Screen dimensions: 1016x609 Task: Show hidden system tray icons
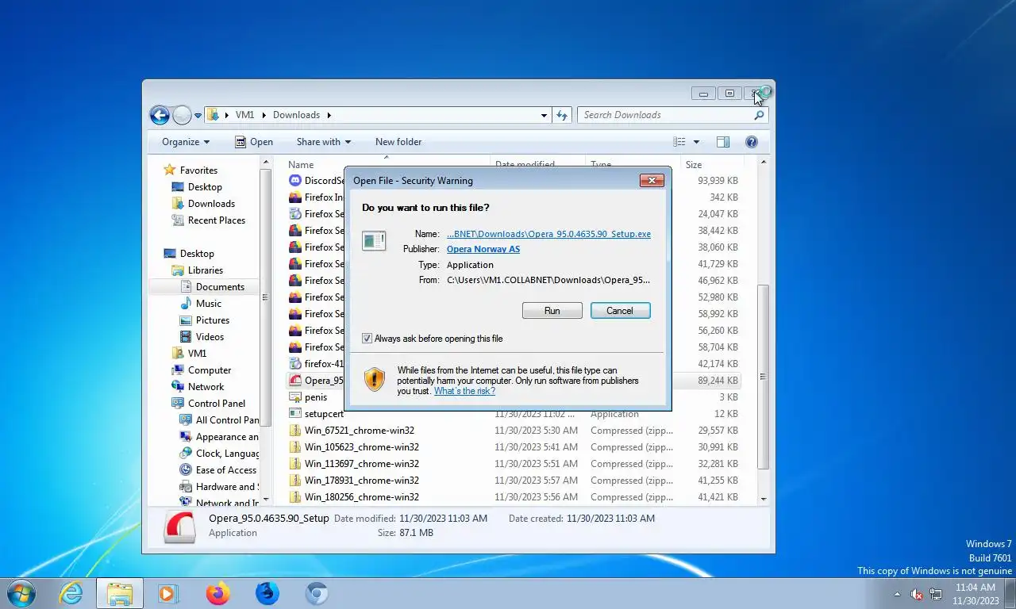898,594
